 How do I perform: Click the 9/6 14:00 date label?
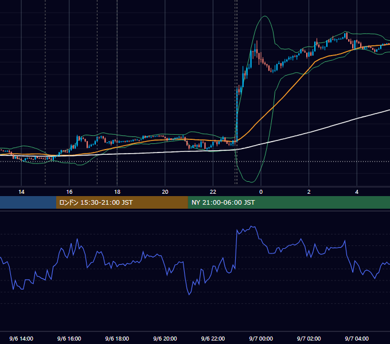coord(21,338)
